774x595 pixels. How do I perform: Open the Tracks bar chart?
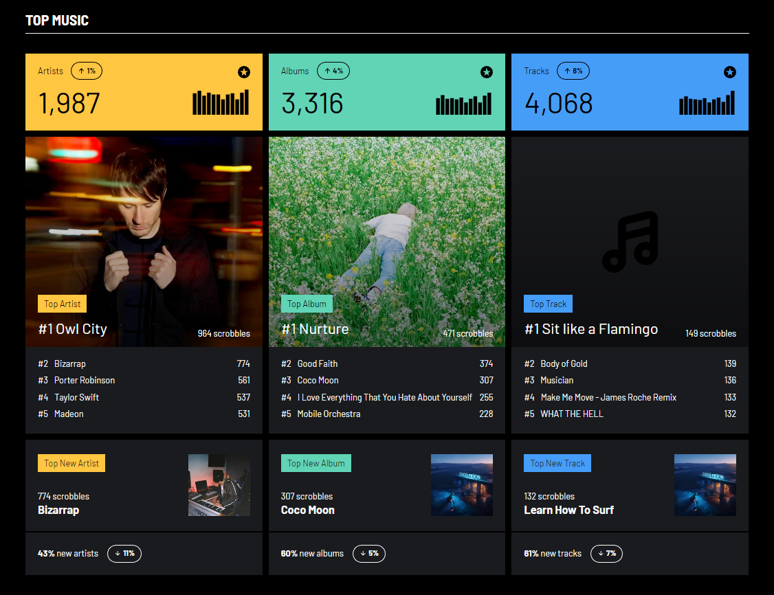(707, 102)
